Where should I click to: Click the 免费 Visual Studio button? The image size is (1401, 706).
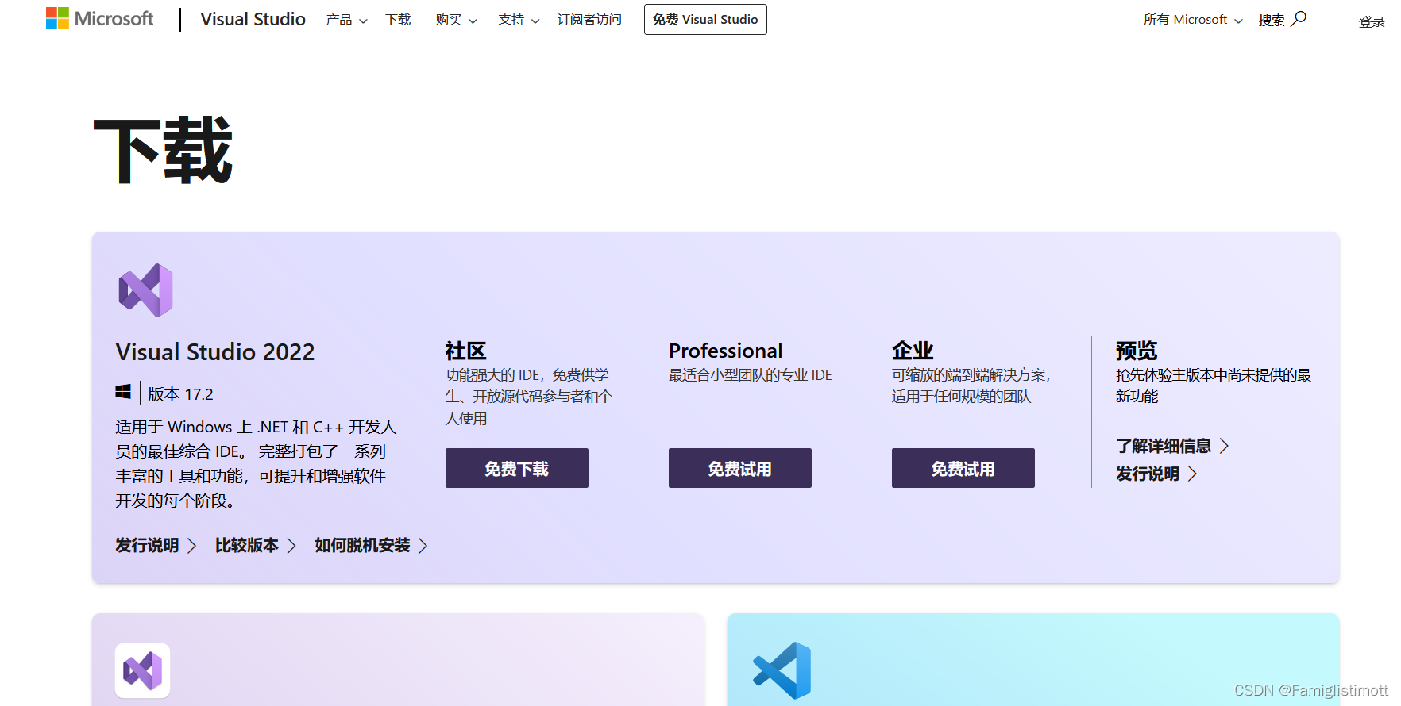click(x=705, y=20)
